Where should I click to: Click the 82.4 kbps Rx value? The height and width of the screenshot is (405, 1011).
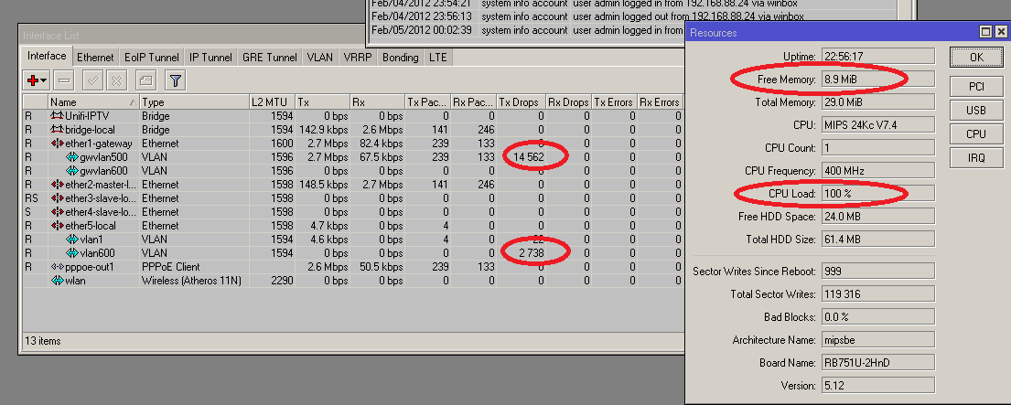377,144
